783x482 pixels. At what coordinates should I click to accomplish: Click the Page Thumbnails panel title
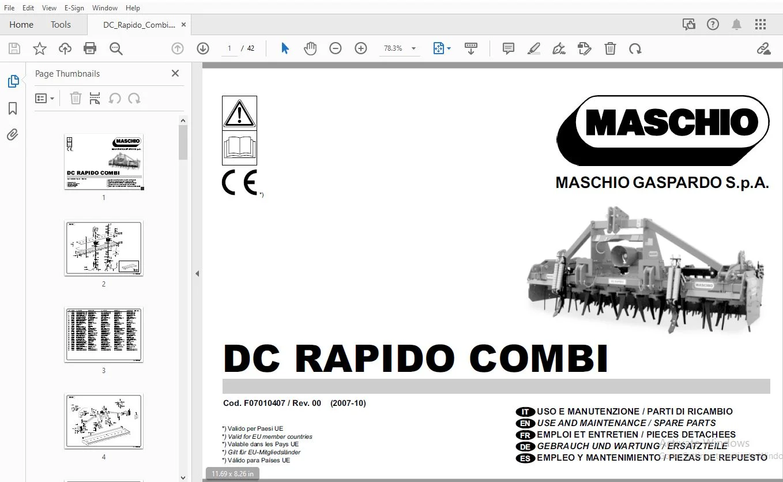[67, 74]
